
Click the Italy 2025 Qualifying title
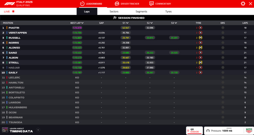click(x=24, y=4)
